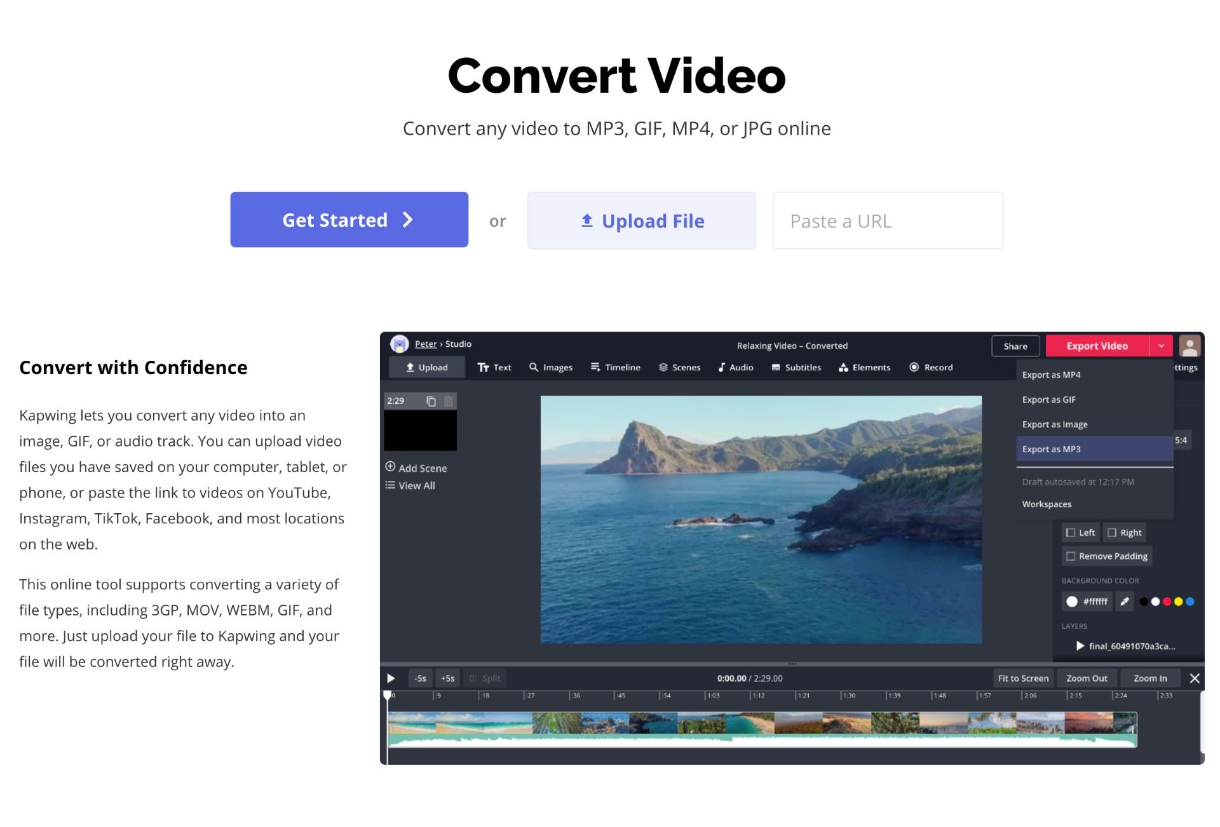This screenshot has height=827, width=1220.
Task: Open the Elements tool
Action: click(864, 367)
